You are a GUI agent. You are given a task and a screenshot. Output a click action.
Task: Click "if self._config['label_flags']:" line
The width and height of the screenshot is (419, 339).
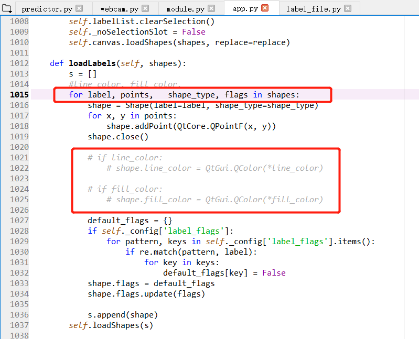click(160, 231)
